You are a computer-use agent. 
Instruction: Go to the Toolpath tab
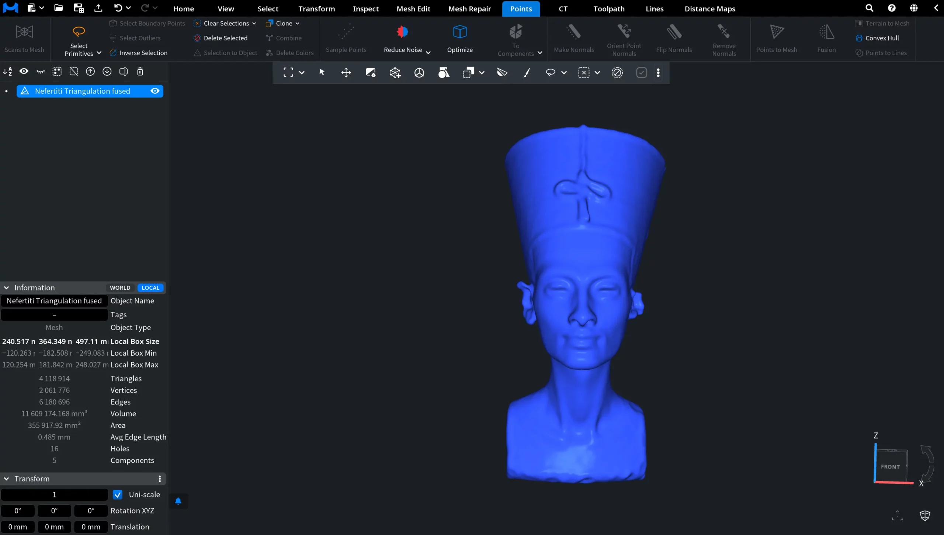(x=609, y=8)
